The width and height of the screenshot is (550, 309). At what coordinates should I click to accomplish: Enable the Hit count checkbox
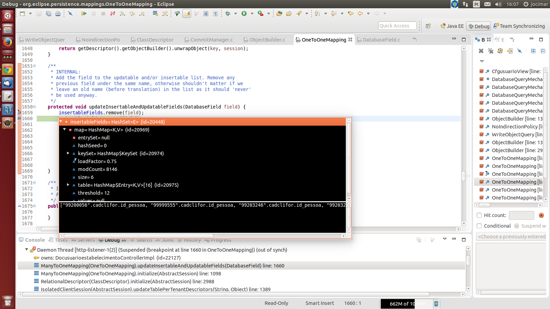(x=479, y=215)
